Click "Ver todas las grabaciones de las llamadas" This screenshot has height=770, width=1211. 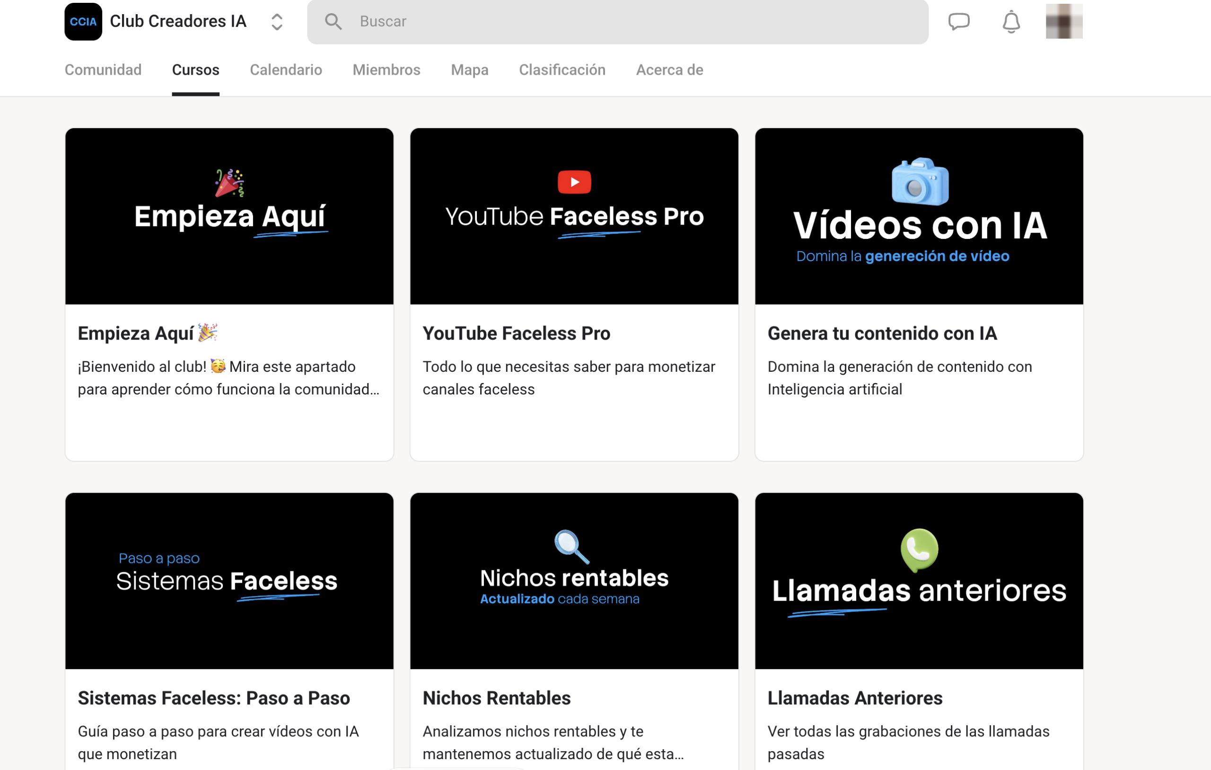click(908, 731)
